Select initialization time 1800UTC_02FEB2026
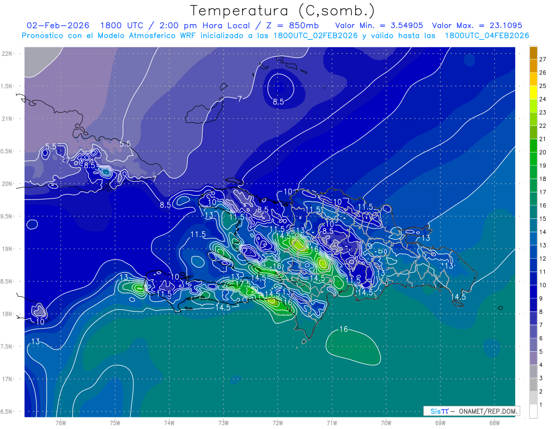 315,36
